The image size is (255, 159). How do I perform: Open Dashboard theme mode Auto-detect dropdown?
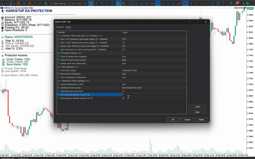[x=154, y=88]
